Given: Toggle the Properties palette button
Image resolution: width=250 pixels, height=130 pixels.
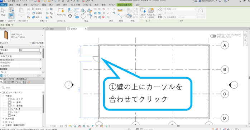Looking at the screenshot, I should (x=11, y=16).
